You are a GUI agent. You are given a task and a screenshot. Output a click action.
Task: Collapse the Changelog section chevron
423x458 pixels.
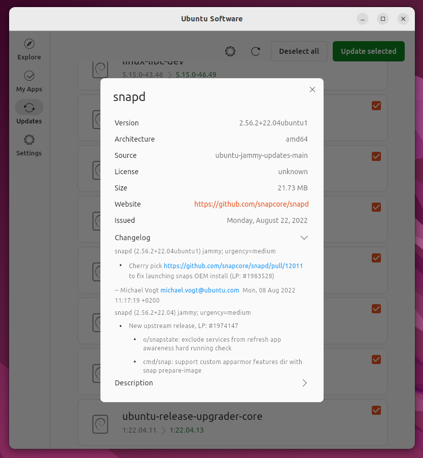[x=304, y=238]
